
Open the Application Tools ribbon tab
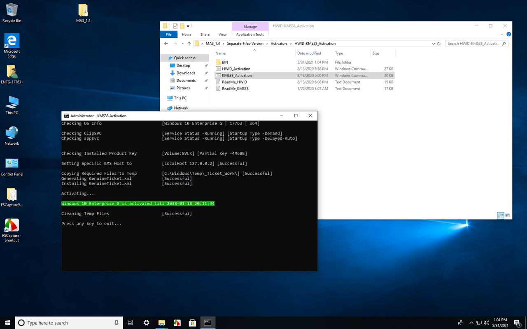pyautogui.click(x=250, y=35)
